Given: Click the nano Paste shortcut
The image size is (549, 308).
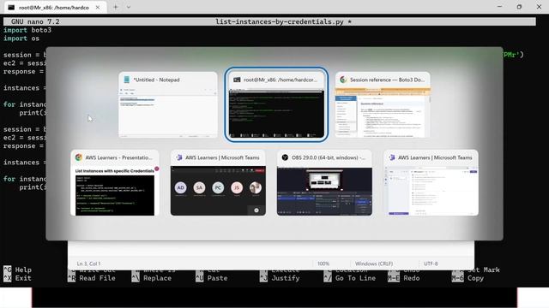Looking at the screenshot, I should (217, 278).
